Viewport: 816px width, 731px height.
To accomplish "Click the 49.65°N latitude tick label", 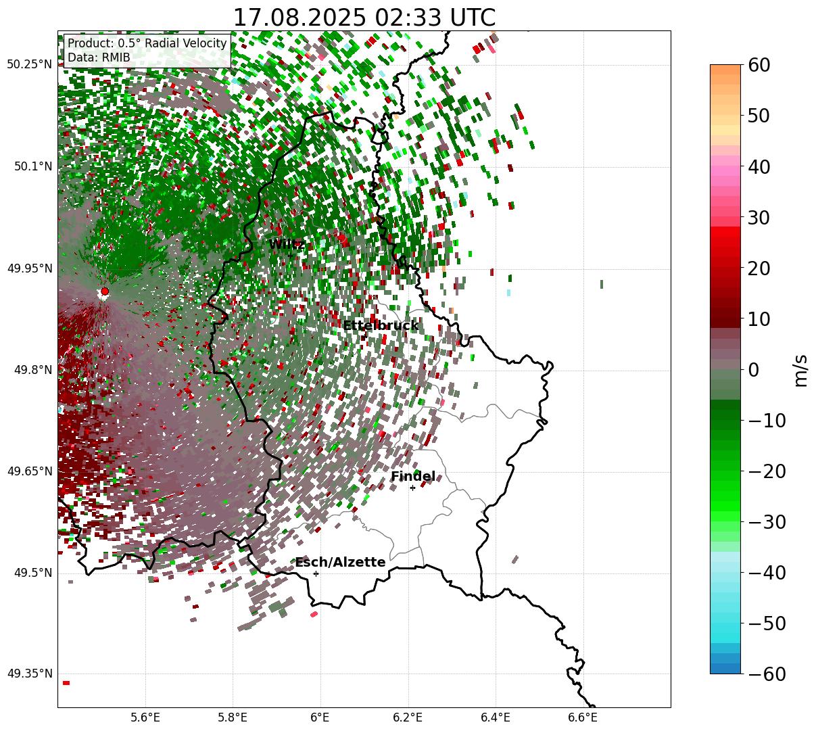I will pyautogui.click(x=30, y=471).
